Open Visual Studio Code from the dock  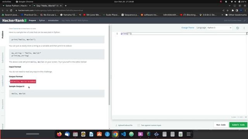(123, 134)
